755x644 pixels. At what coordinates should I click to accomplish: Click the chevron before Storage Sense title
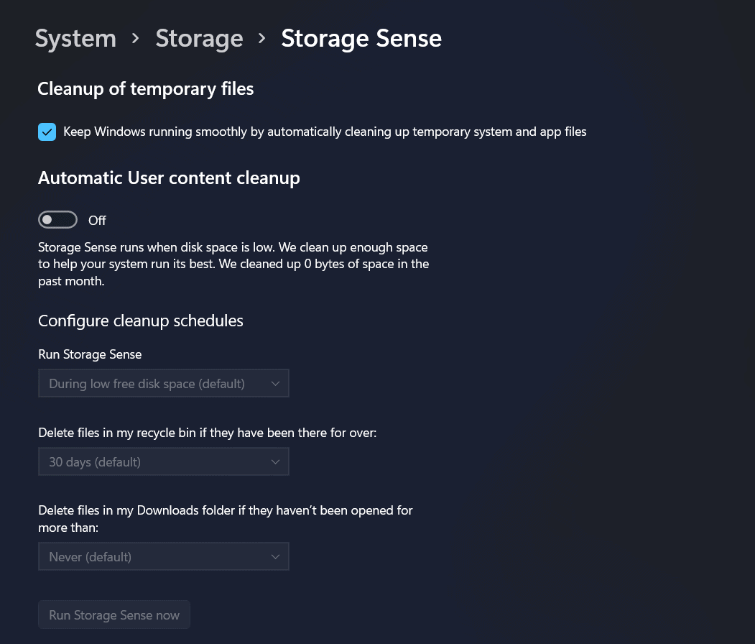click(x=262, y=39)
